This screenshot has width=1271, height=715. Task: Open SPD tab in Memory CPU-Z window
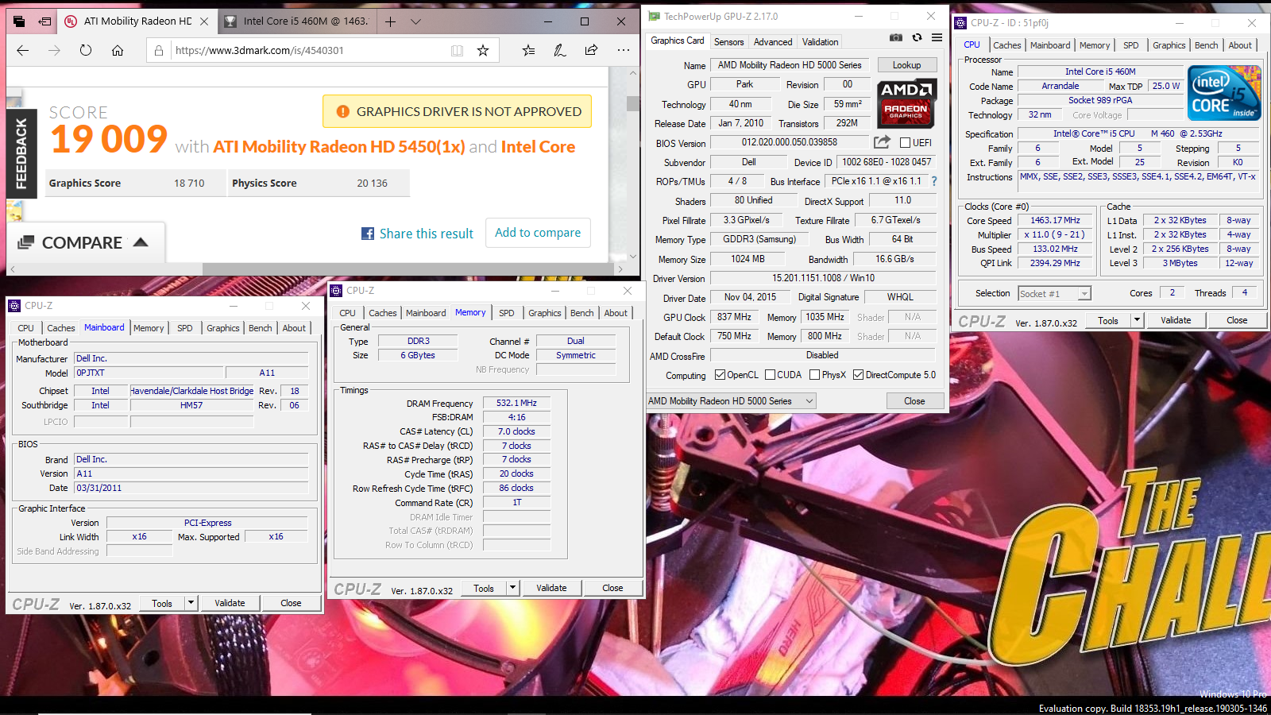coord(507,313)
